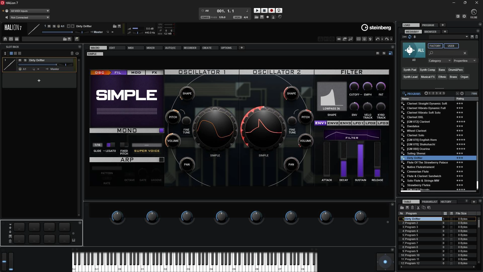Image resolution: width=483 pixels, height=272 pixels.
Task: Toggle the ARP enable switch
Action: (x=162, y=160)
